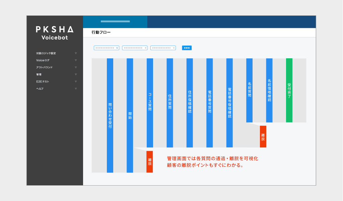This screenshot has height=201, width=343.
Task: Open the アウトバウンド sidebar menu
Action: click(45, 67)
